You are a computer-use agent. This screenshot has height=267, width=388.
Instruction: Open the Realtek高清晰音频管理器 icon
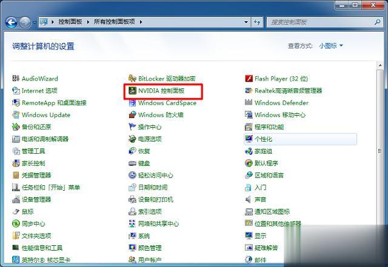[249, 91]
